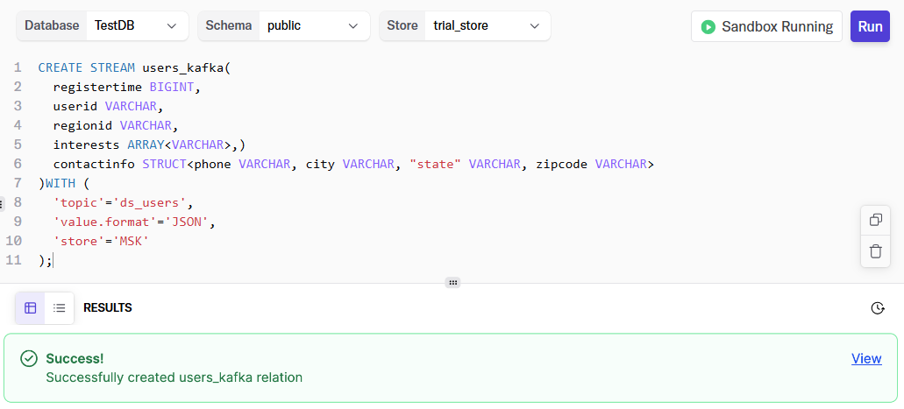This screenshot has height=409, width=904.
Task: Click the green play icon beside Sandbox Running
Action: coord(708,27)
